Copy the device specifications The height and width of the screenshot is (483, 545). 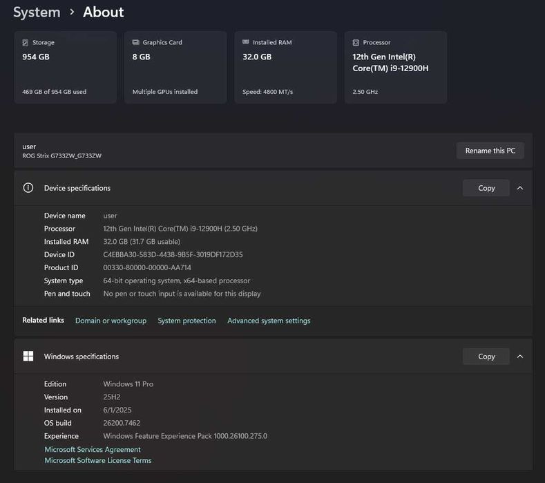click(x=486, y=188)
